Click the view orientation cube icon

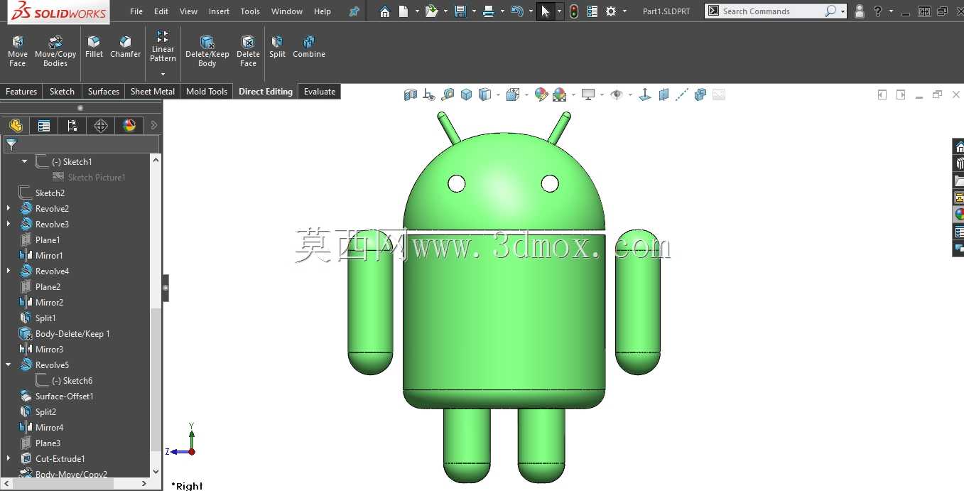point(514,95)
